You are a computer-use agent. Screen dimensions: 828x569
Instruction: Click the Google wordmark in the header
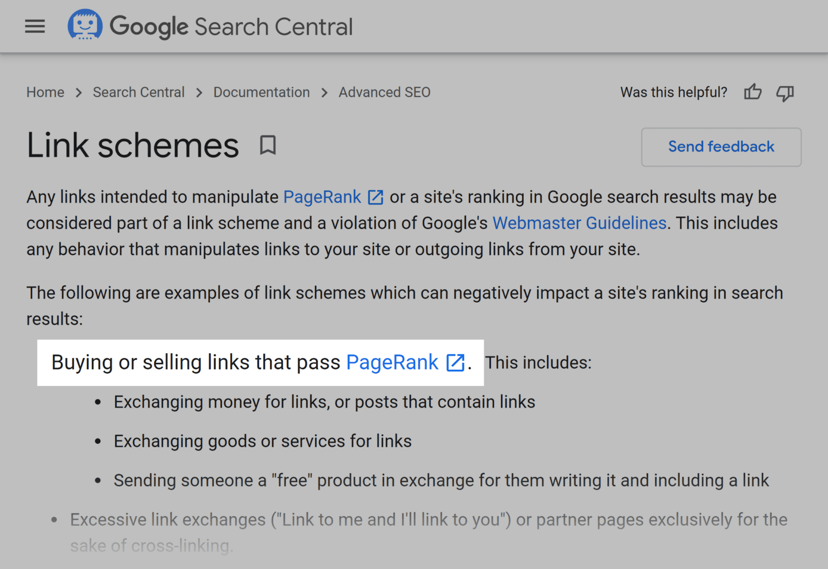tap(149, 26)
